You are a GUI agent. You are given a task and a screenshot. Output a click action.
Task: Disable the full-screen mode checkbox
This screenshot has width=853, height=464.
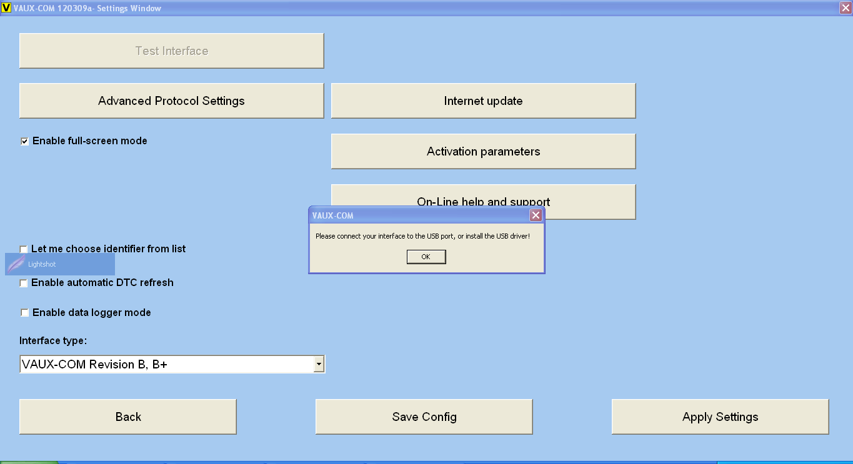tap(25, 141)
